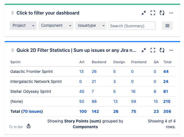The height and width of the screenshot is (137, 184).
Task: Minimize the Quick 2D Filter Statistics gadget
Action: (144, 50)
